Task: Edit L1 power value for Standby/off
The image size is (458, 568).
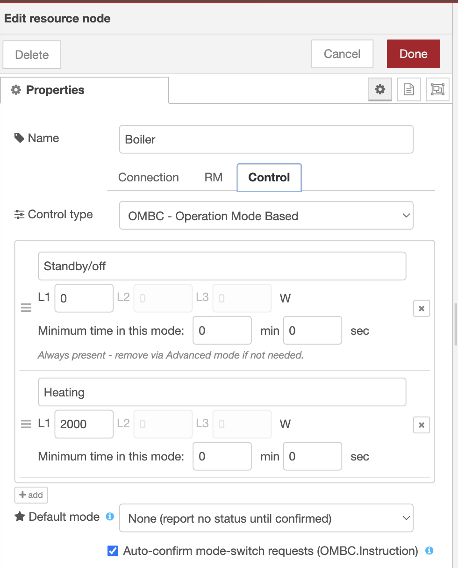Action: (x=84, y=298)
